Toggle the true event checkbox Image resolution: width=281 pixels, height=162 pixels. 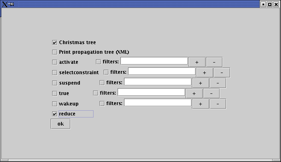click(55, 93)
